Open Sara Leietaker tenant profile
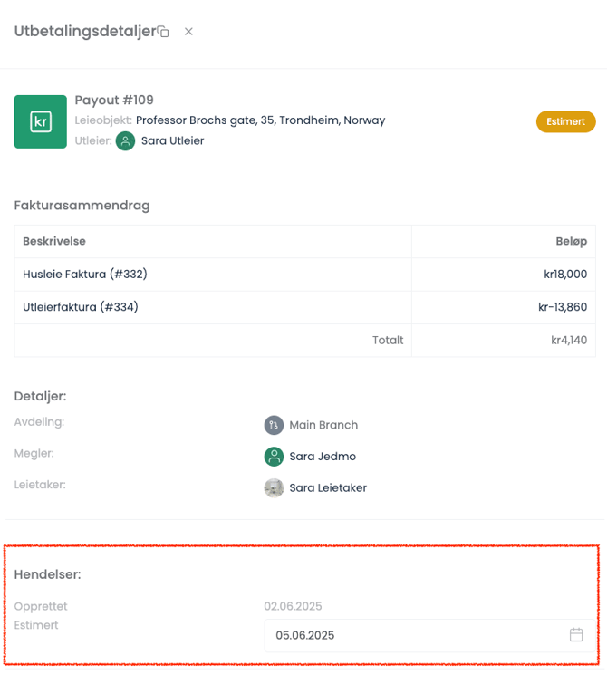This screenshot has height=684, width=607. point(328,488)
